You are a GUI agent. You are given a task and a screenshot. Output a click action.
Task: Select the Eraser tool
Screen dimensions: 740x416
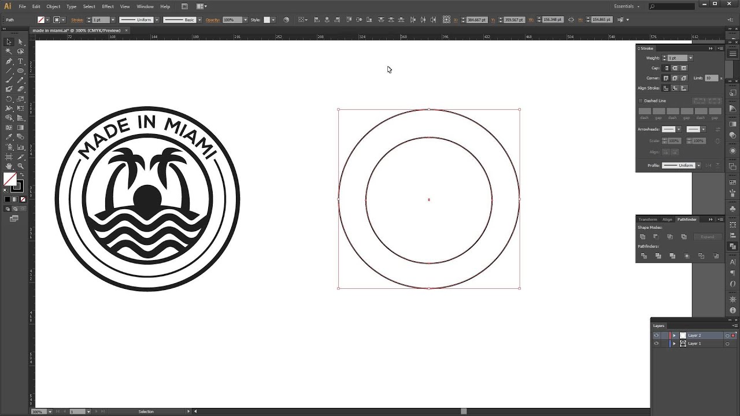[x=20, y=89]
